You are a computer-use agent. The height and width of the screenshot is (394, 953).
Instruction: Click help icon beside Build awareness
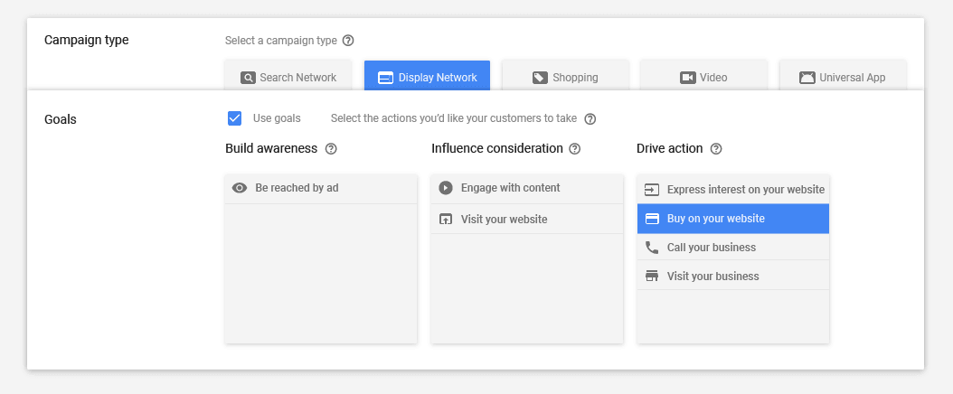tap(331, 148)
